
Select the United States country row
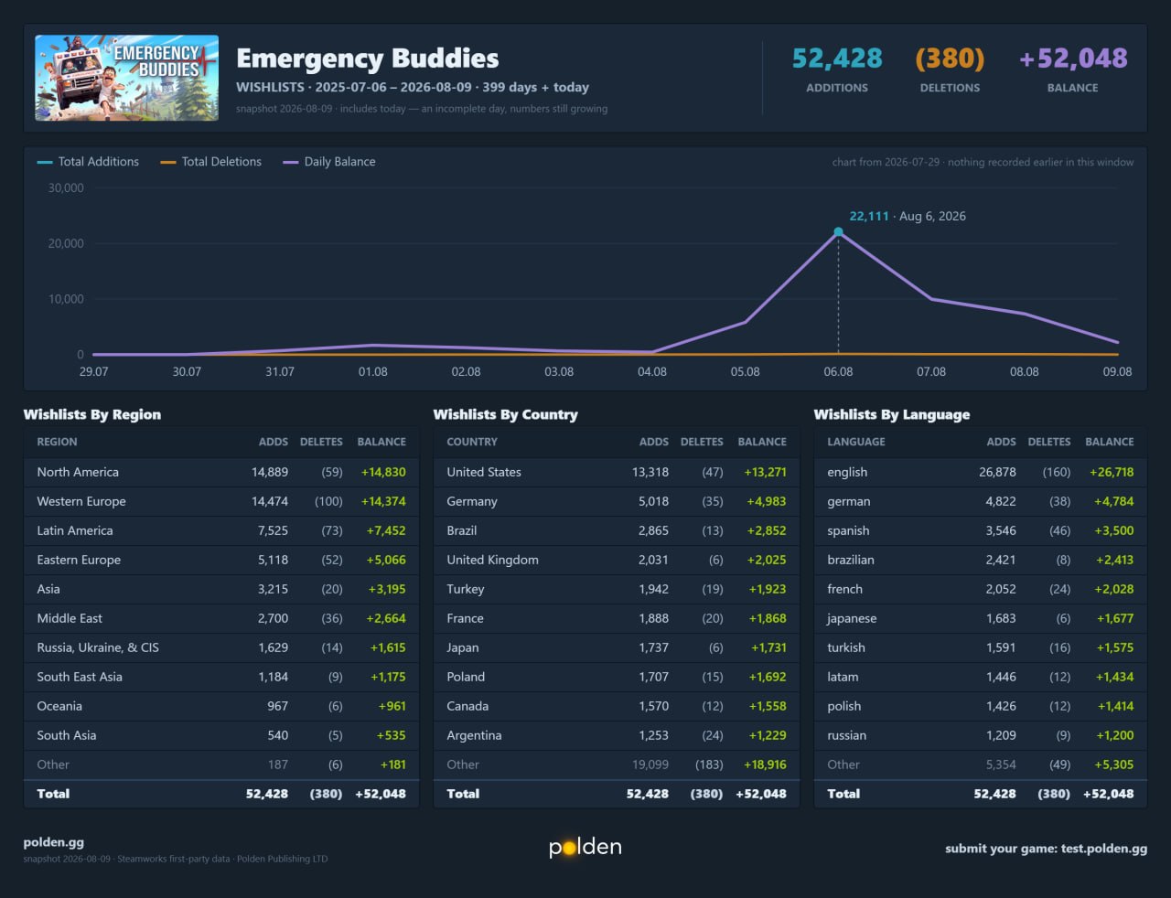(x=617, y=472)
